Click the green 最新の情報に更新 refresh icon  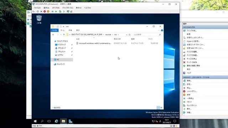tap(184, 66)
